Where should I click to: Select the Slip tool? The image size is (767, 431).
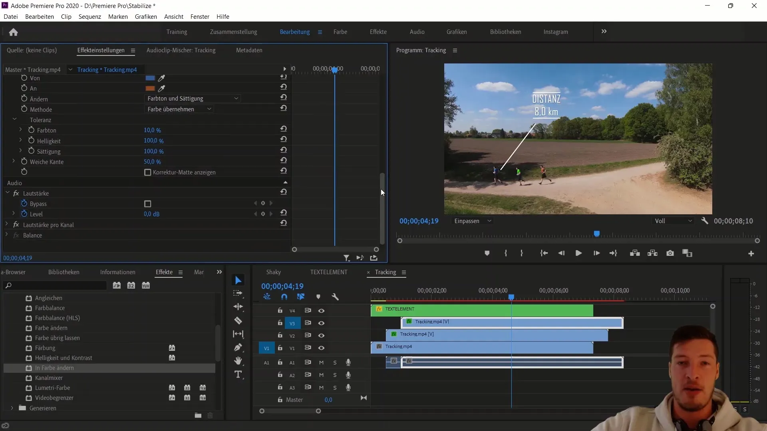pyautogui.click(x=238, y=334)
